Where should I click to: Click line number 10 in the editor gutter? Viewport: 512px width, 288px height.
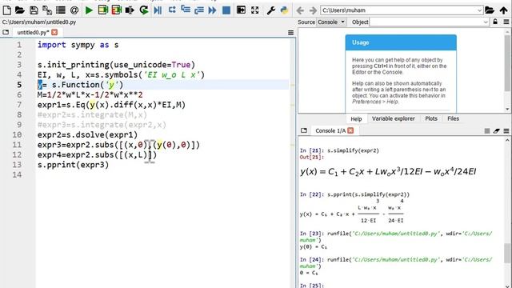click(17, 134)
